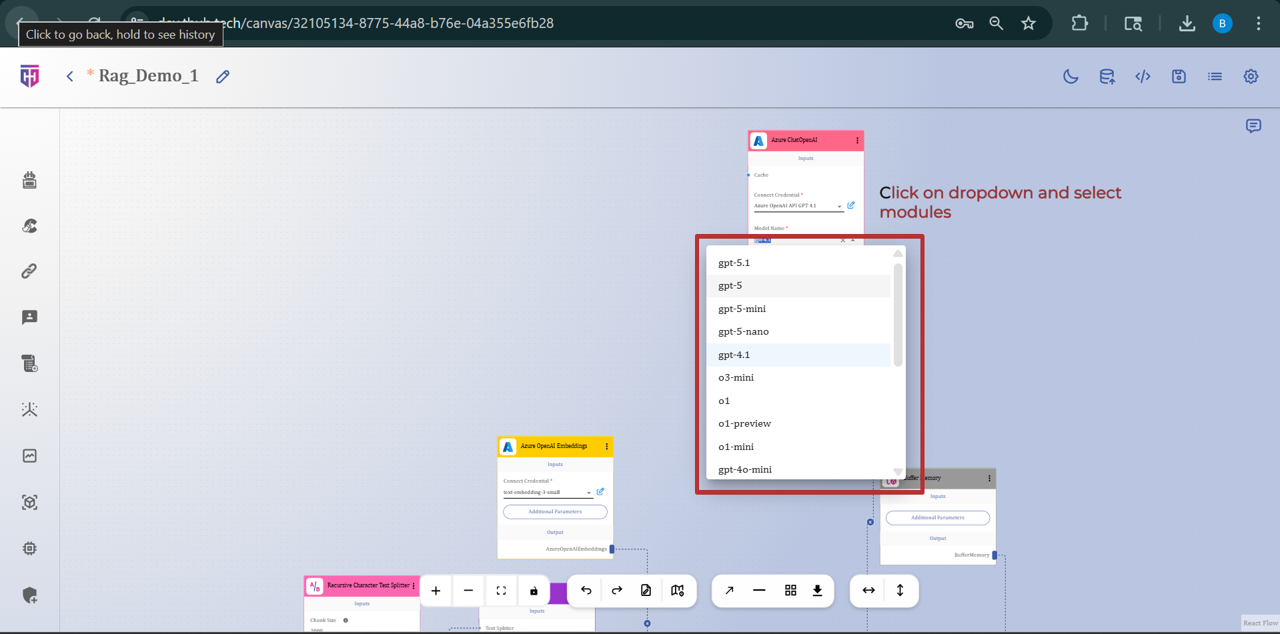Click the undo arrow in the toolbar
Image resolution: width=1280 pixels, height=634 pixels.
[x=586, y=591]
